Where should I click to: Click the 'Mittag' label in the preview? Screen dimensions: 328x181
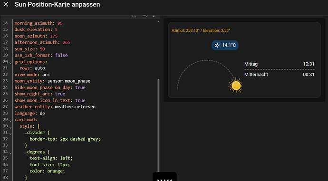(251, 64)
